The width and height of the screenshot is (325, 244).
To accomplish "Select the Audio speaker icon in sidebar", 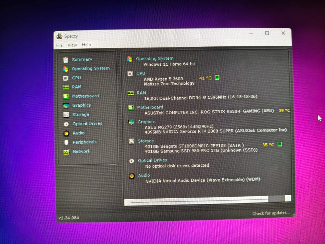I will [66, 134].
